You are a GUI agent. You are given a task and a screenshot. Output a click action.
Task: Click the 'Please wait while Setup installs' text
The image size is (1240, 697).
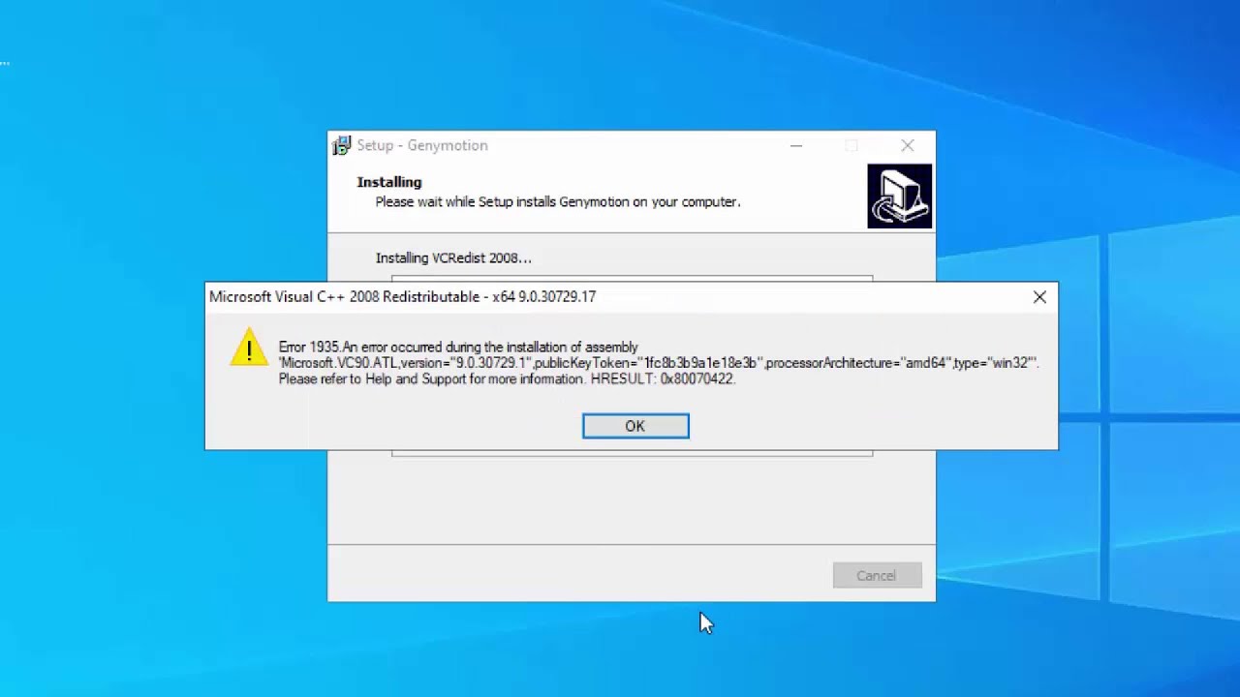(x=558, y=202)
